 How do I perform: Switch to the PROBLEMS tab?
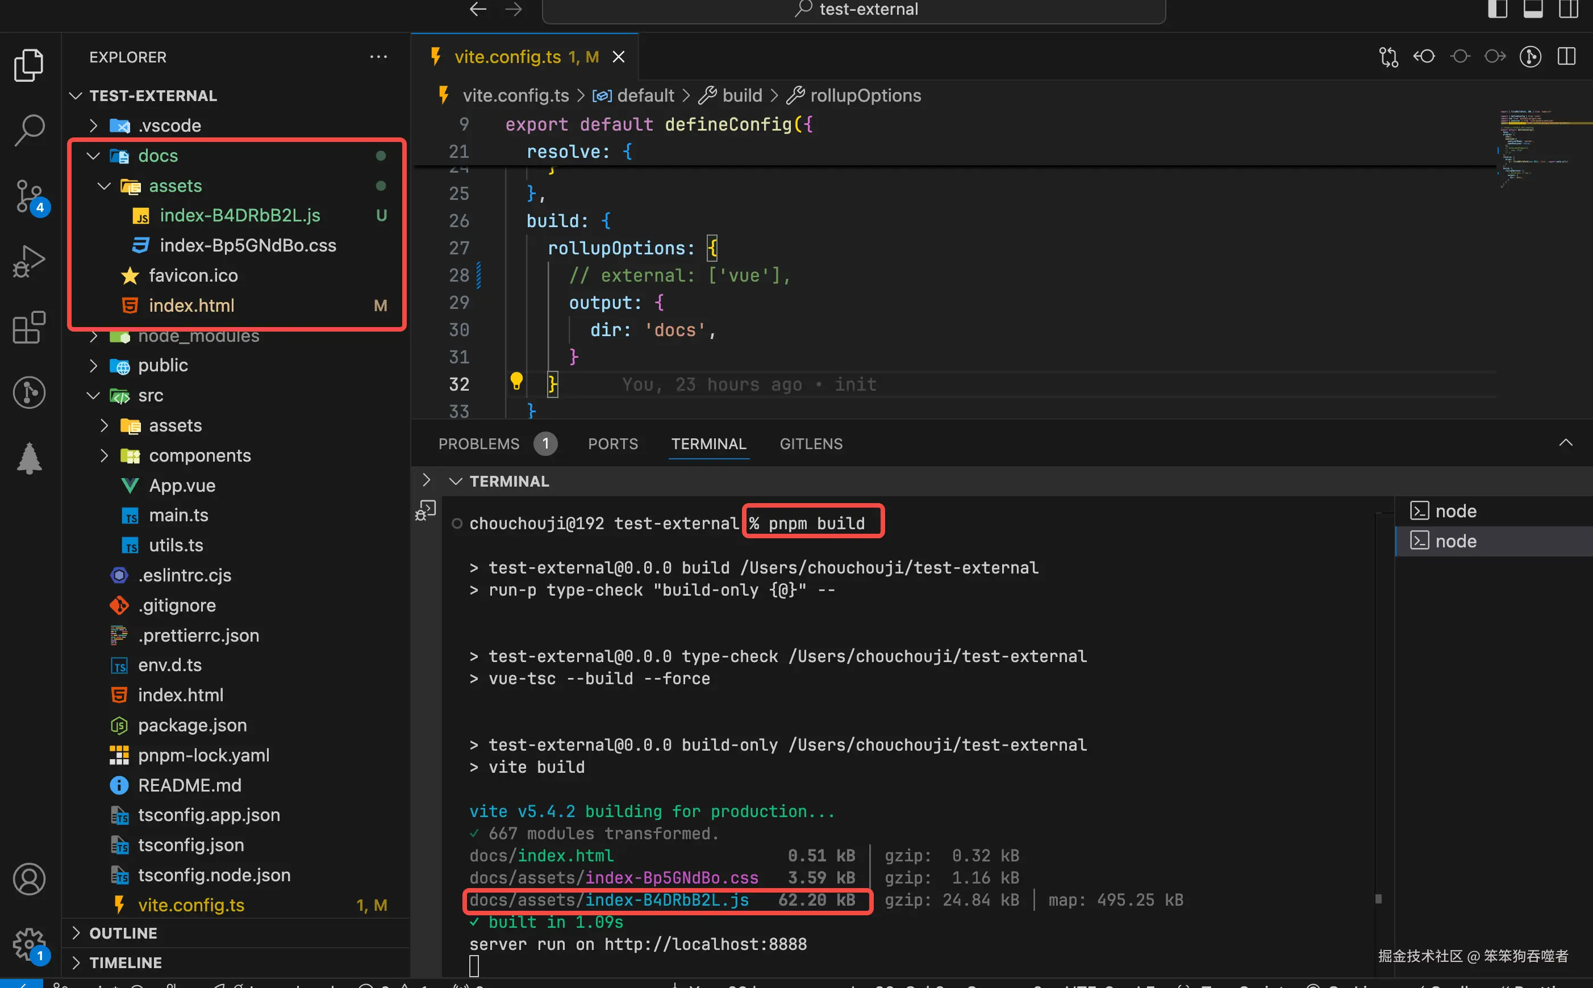coord(478,443)
